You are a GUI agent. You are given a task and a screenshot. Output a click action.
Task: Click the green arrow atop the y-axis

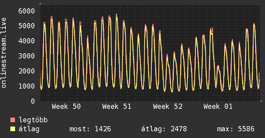[40, 4]
